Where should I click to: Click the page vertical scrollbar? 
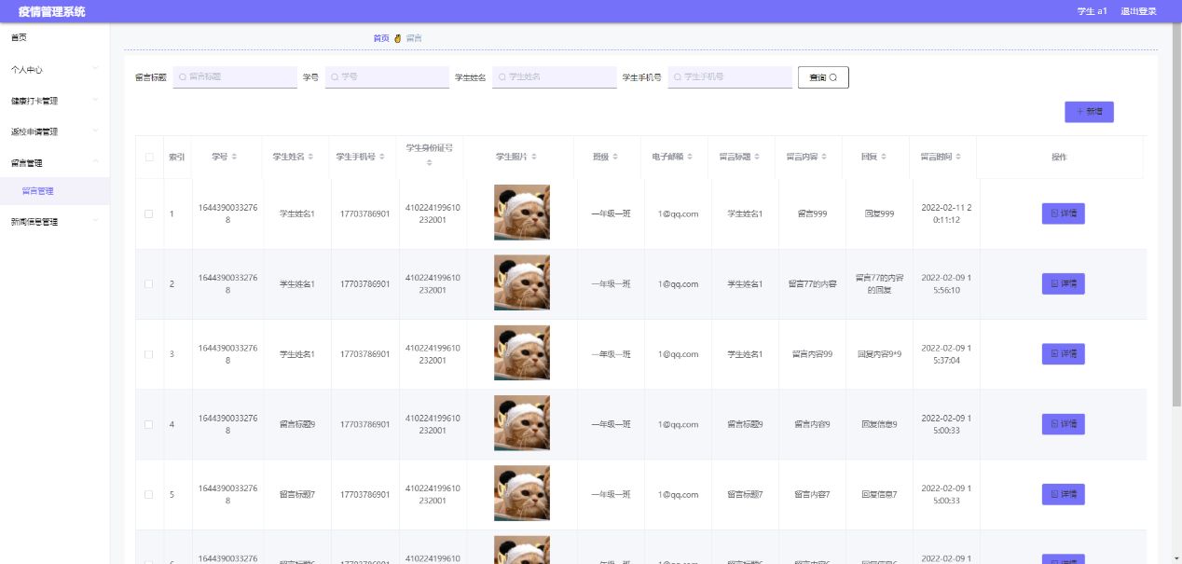[x=1176, y=214]
